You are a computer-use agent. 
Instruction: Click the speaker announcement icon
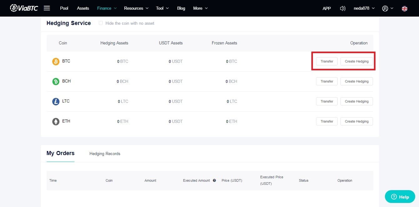click(x=343, y=8)
